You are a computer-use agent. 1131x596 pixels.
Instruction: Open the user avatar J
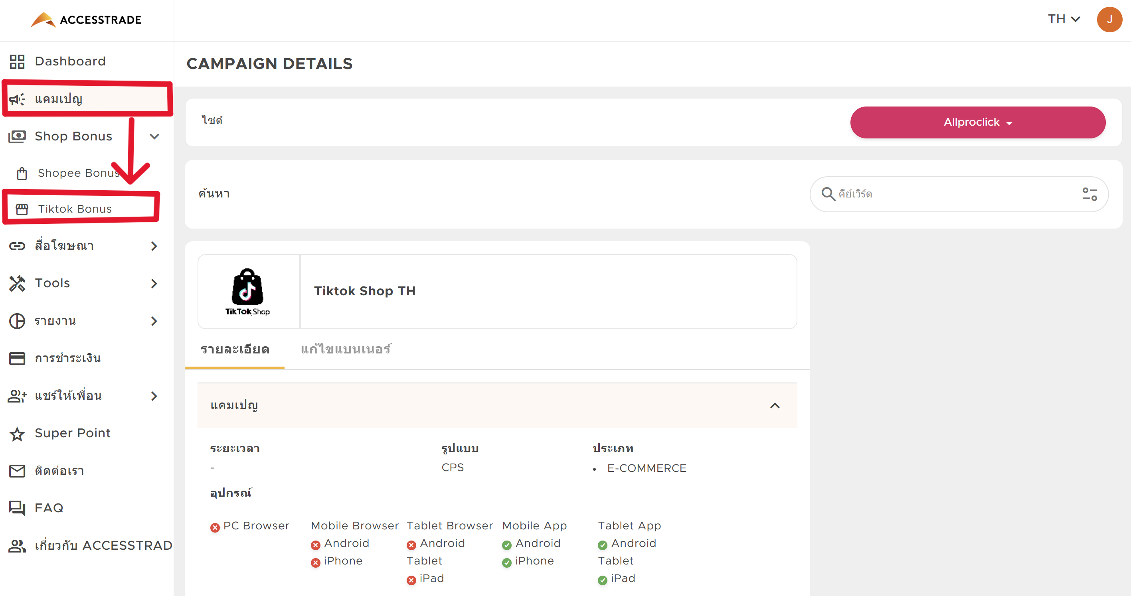1109,19
